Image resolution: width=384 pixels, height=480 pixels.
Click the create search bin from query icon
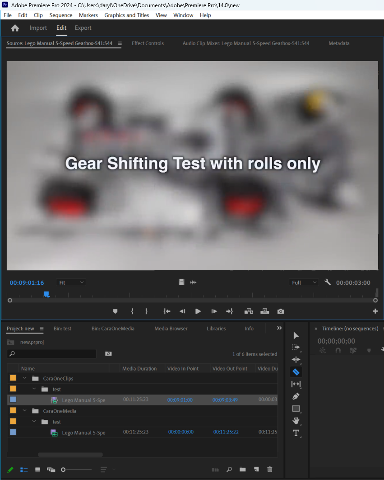pos(108,353)
